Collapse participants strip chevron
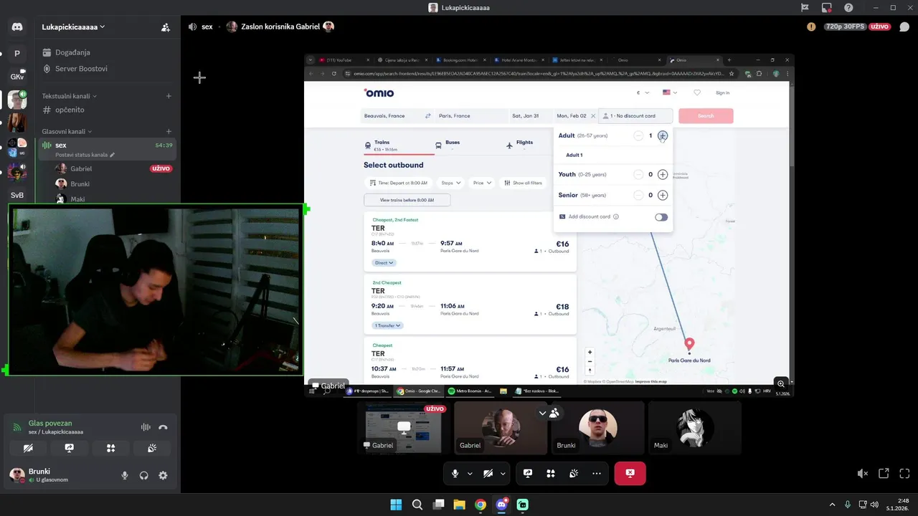Viewport: 918px width, 516px height. pos(542,414)
